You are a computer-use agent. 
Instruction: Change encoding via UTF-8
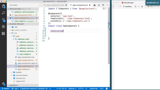pyautogui.click(x=81, y=88)
